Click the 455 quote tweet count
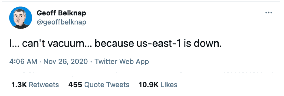This screenshot has height=96, width=284. (75, 85)
